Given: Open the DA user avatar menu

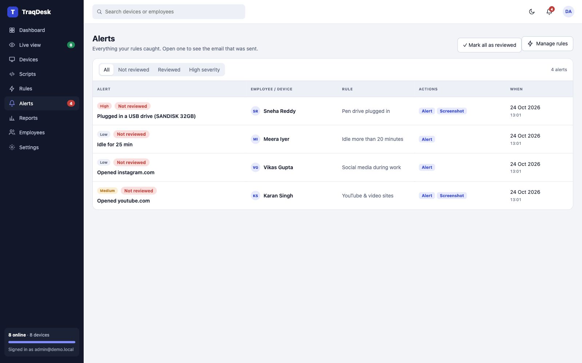Looking at the screenshot, I should (x=569, y=12).
